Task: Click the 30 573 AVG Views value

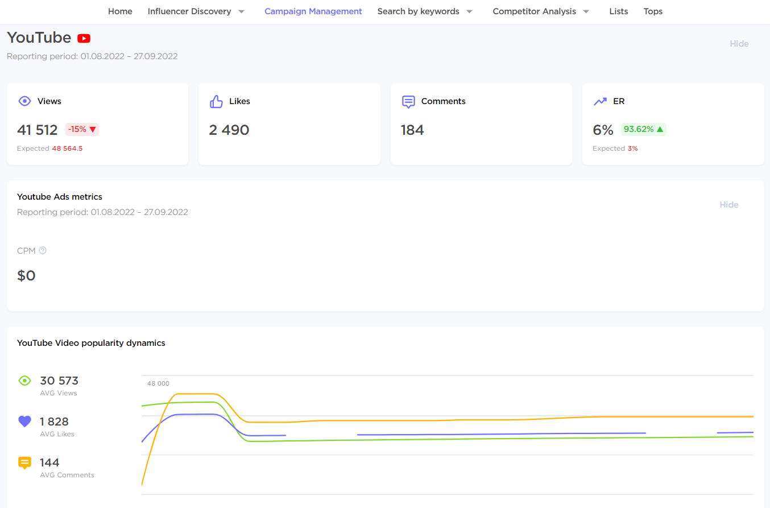Action: pyautogui.click(x=59, y=381)
